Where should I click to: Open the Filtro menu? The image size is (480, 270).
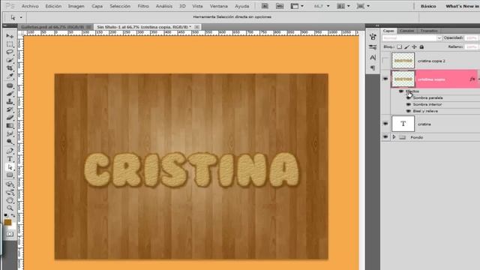tap(143, 6)
